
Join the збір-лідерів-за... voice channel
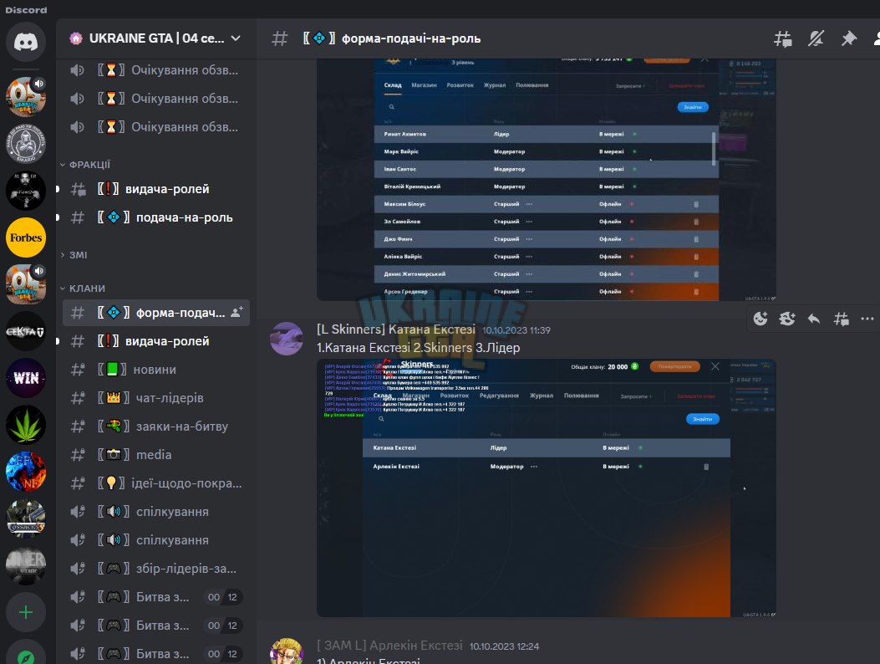[x=156, y=569]
